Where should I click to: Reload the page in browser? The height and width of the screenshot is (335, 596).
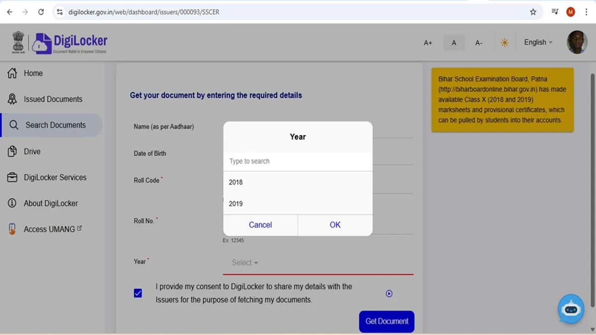click(41, 12)
